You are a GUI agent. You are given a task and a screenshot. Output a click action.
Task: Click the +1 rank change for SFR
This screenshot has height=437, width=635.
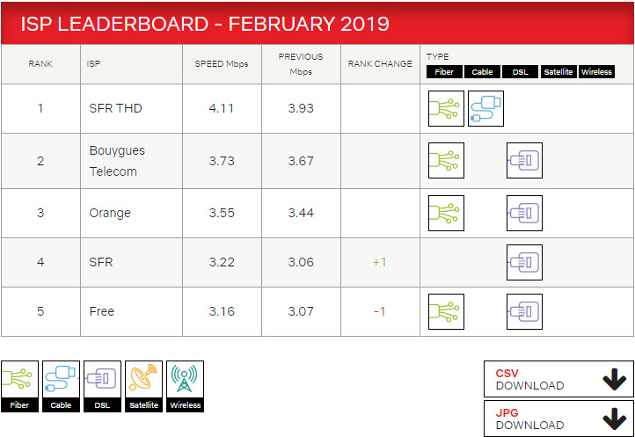[x=380, y=262]
